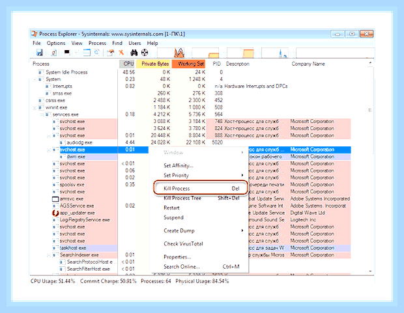404x313 pixels.
Task: Click the scrollbar down arrow in process list
Action: pyautogui.click(x=370, y=271)
